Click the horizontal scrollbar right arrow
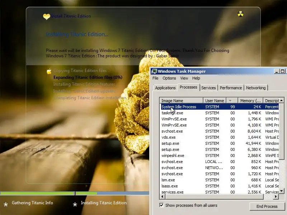Image resolution: width=287 pixels, height=215 pixels. click(276, 197)
